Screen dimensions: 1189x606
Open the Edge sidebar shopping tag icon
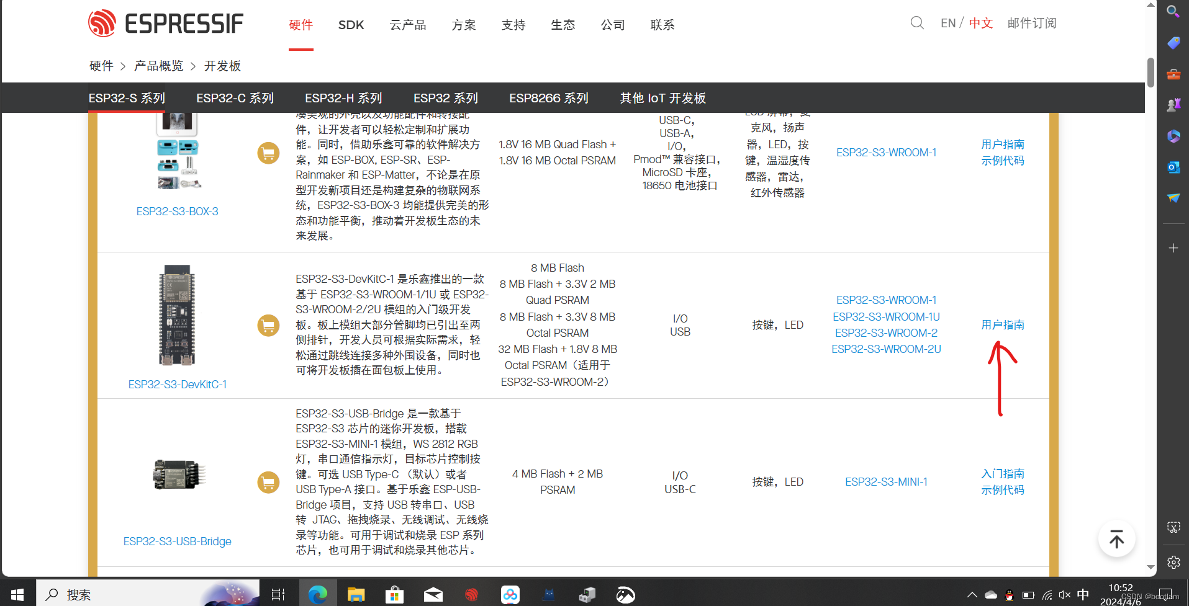(1173, 43)
